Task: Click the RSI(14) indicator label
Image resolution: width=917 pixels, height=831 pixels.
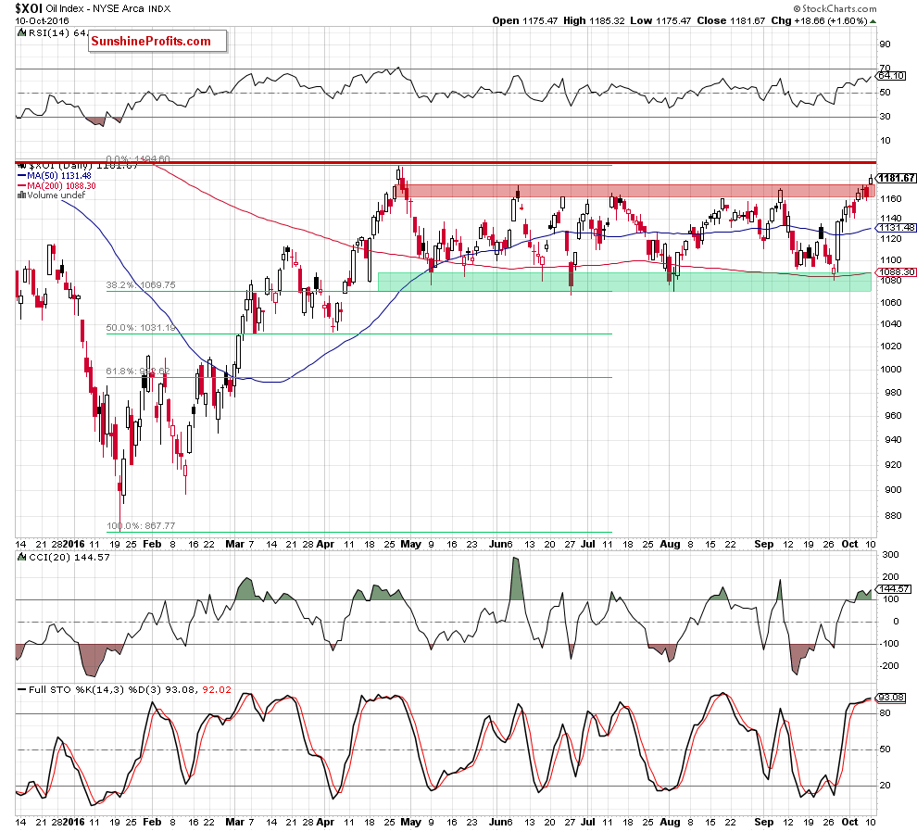Action: point(51,32)
